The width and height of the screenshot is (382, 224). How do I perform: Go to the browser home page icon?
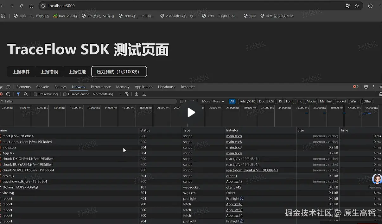(31, 6)
